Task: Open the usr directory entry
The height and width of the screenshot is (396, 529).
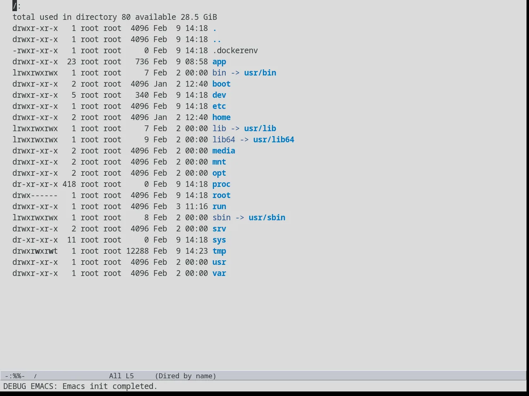Action: pos(219,262)
